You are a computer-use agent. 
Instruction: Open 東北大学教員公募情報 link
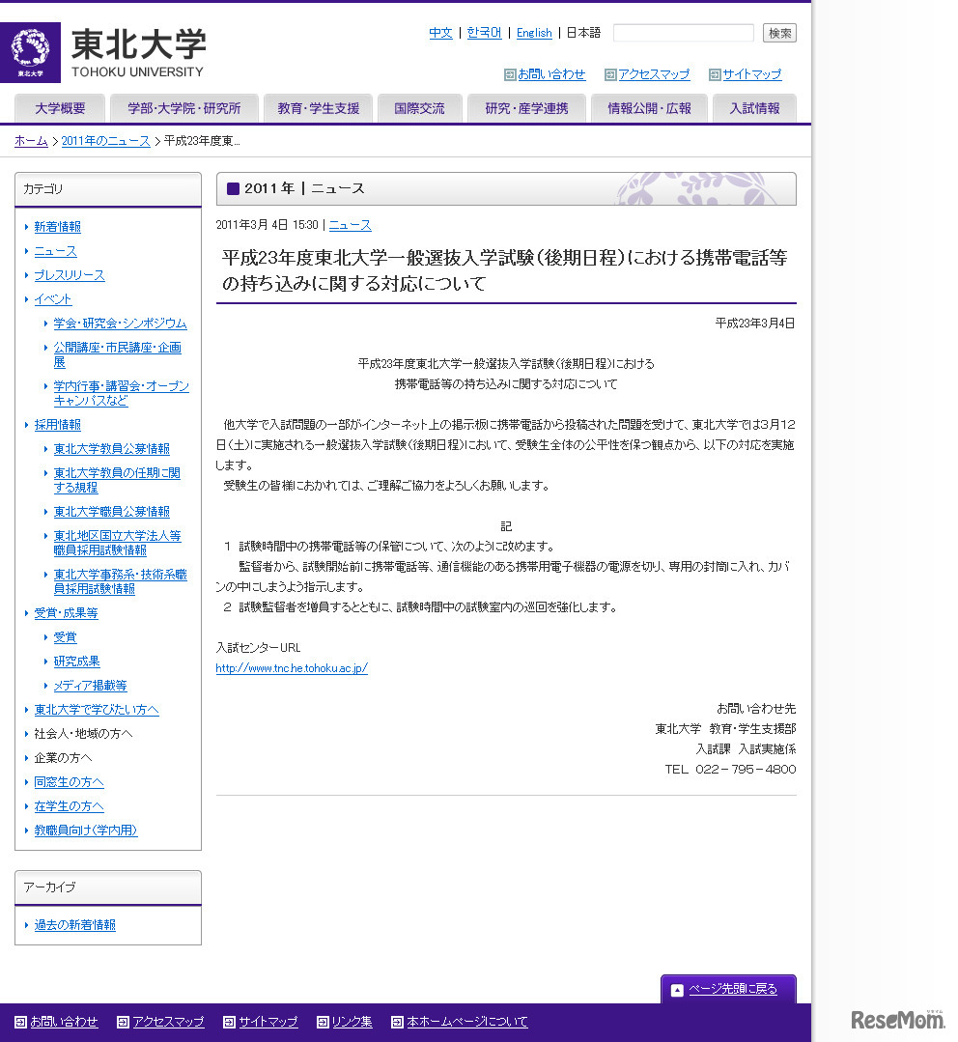[x=112, y=448]
